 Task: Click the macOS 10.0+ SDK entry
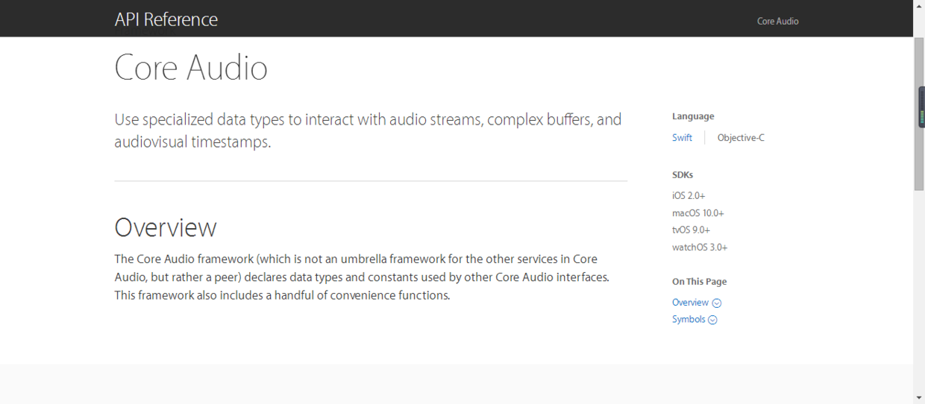pyautogui.click(x=697, y=213)
